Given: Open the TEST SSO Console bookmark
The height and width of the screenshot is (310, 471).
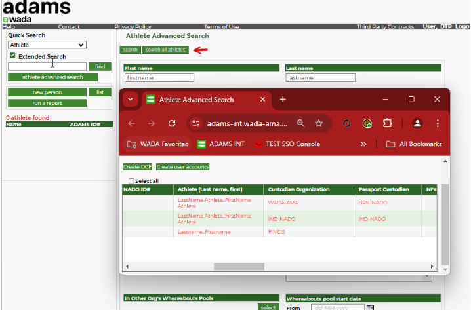Looking at the screenshot, I should 287,144.
